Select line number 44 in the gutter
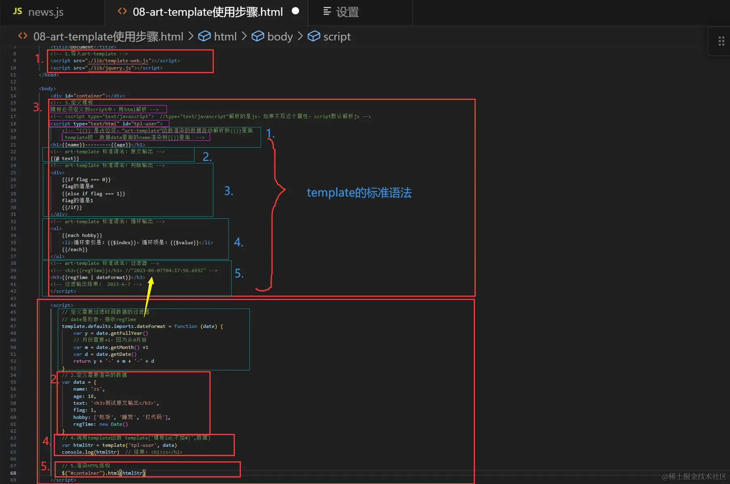Screen dimensions: 730x484 [13, 305]
